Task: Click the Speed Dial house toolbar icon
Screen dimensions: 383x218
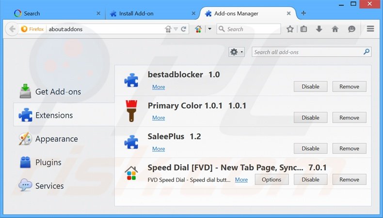Action: click(198, 29)
